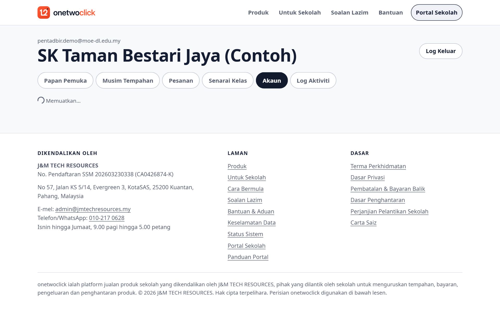
Task: View the Carta Saiz link
Action: tap(363, 223)
